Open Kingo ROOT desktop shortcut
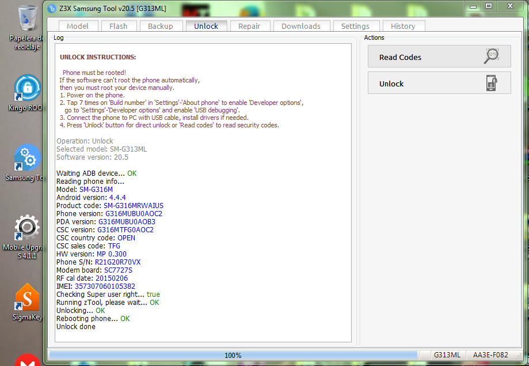 (26, 88)
